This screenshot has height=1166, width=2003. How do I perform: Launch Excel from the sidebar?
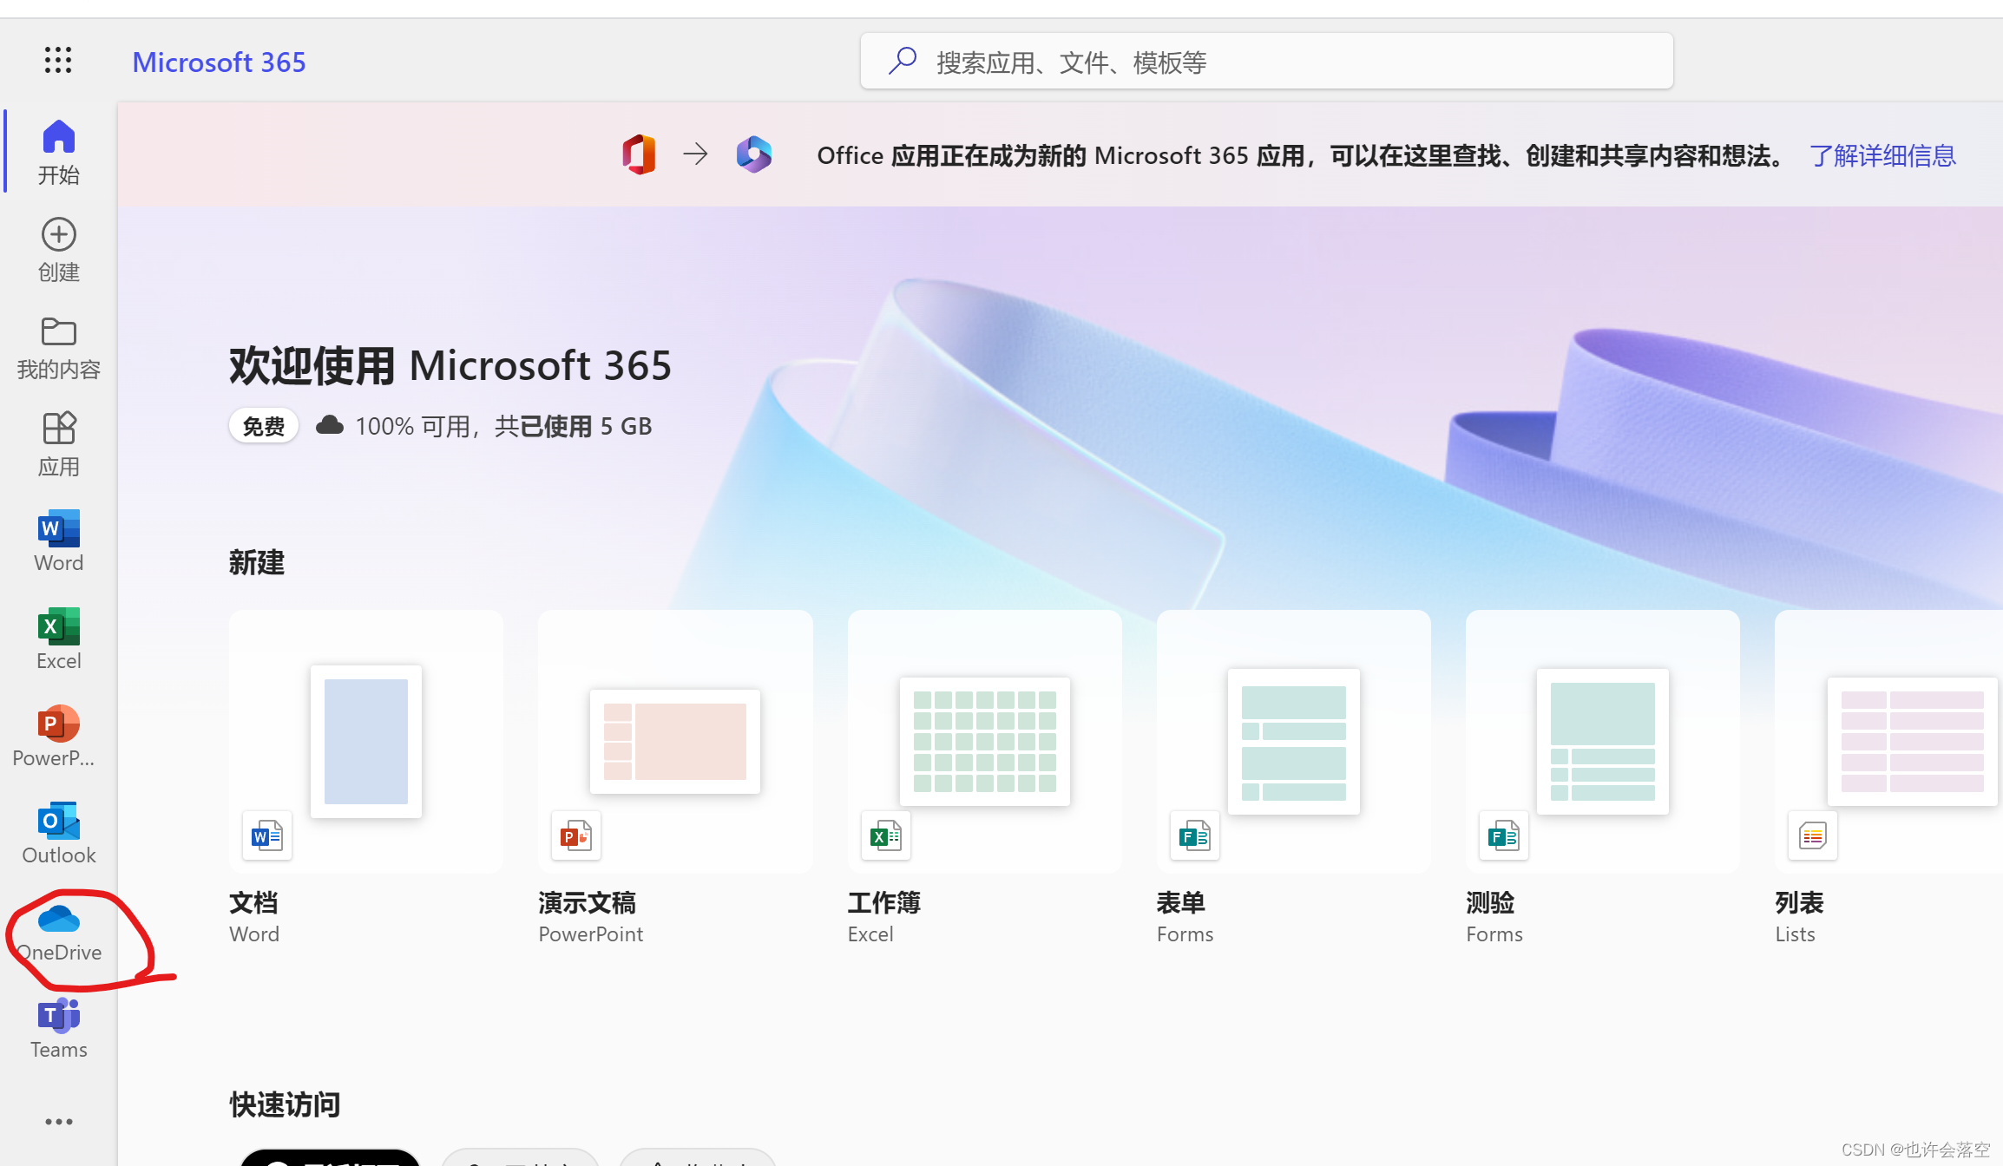[58, 639]
